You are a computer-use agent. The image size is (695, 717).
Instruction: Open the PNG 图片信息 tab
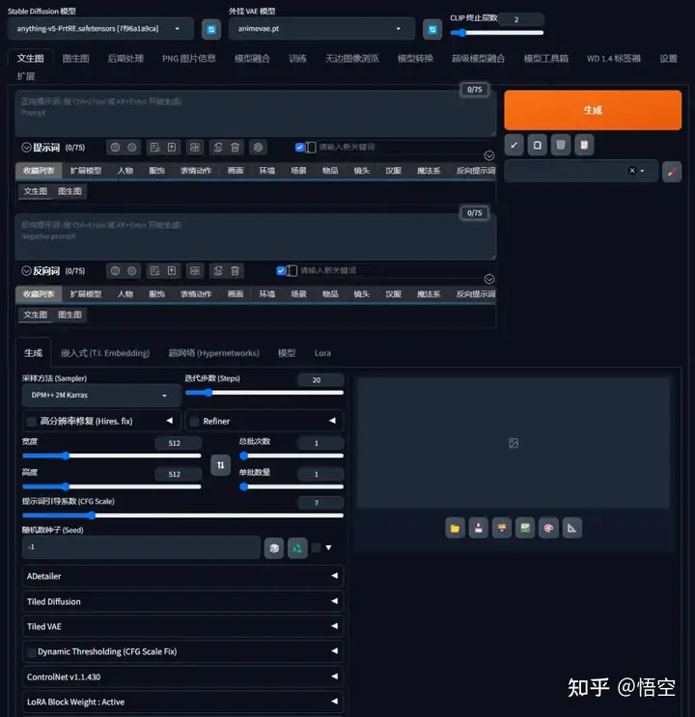coord(189,59)
